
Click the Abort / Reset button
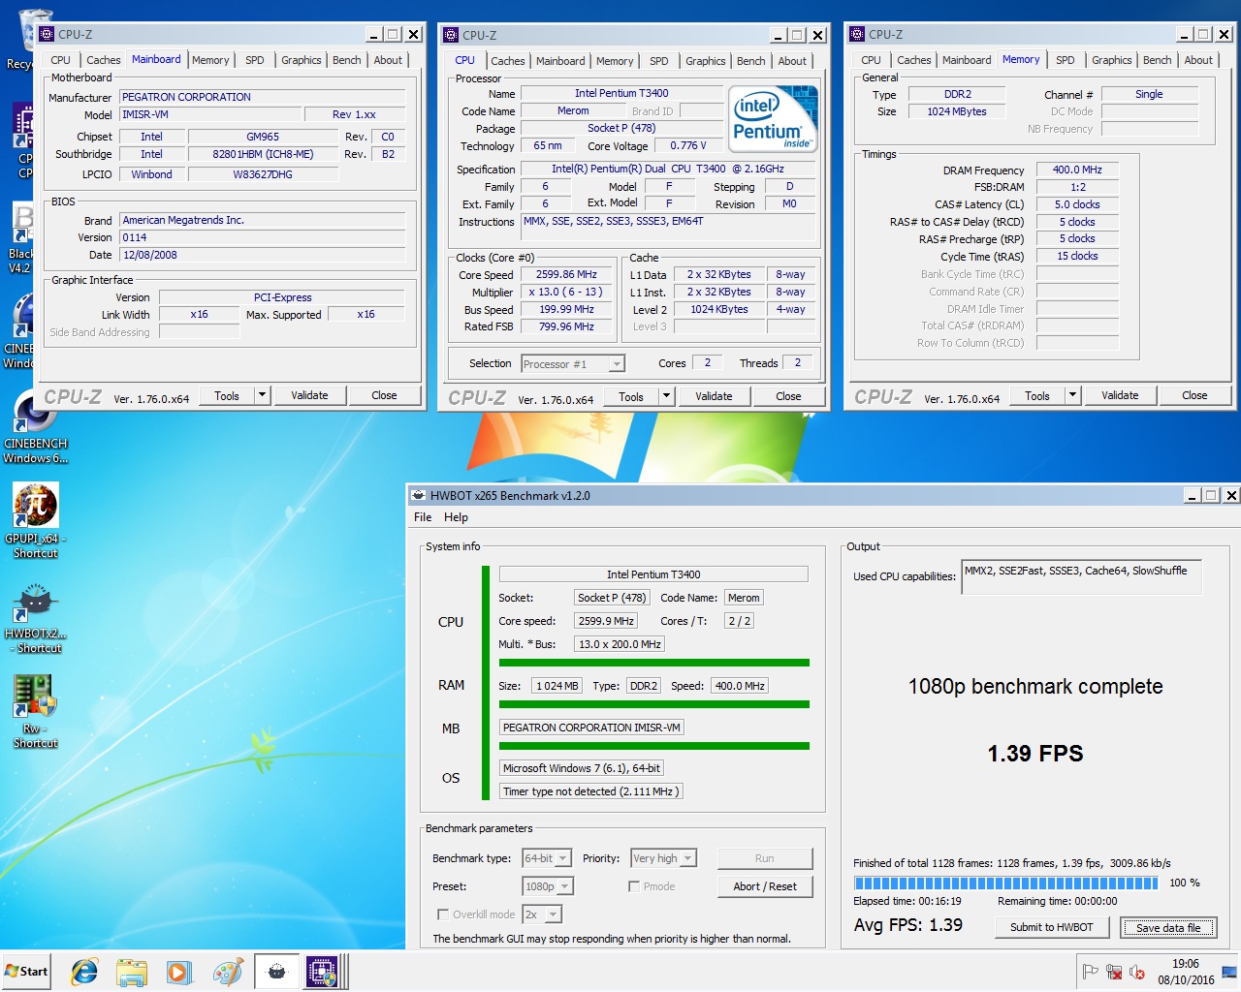(x=765, y=886)
